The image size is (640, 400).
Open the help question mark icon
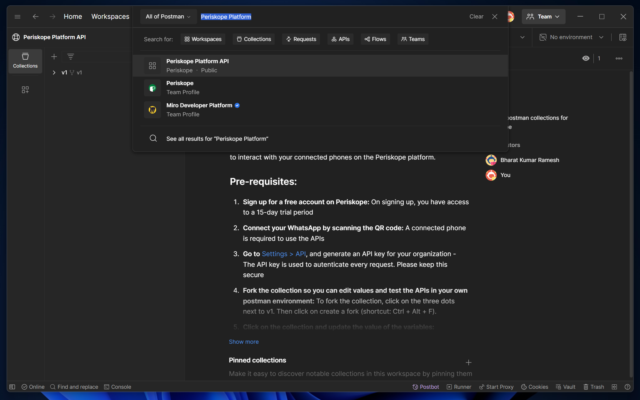tap(627, 387)
